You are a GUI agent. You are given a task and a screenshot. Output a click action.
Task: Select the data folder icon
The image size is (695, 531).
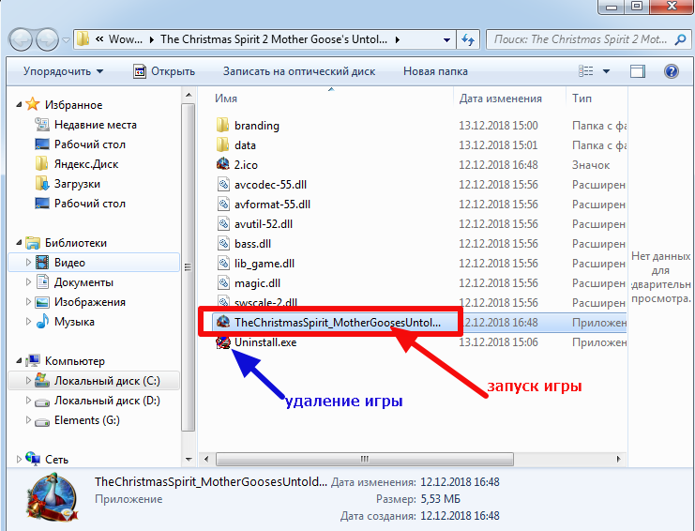[223, 144]
